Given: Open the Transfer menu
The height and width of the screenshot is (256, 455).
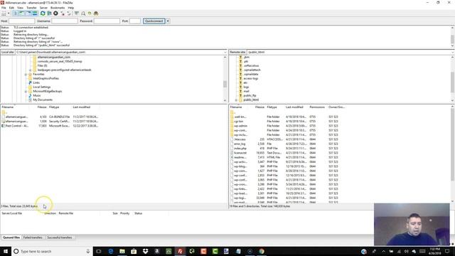Looking at the screenshot, I should [x=31, y=8].
